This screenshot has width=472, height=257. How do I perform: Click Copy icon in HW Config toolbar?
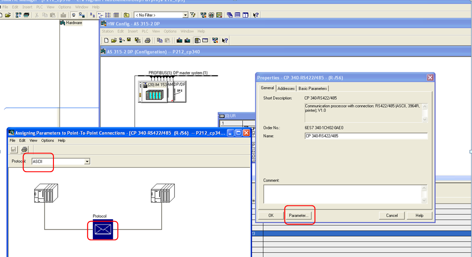(x=159, y=40)
